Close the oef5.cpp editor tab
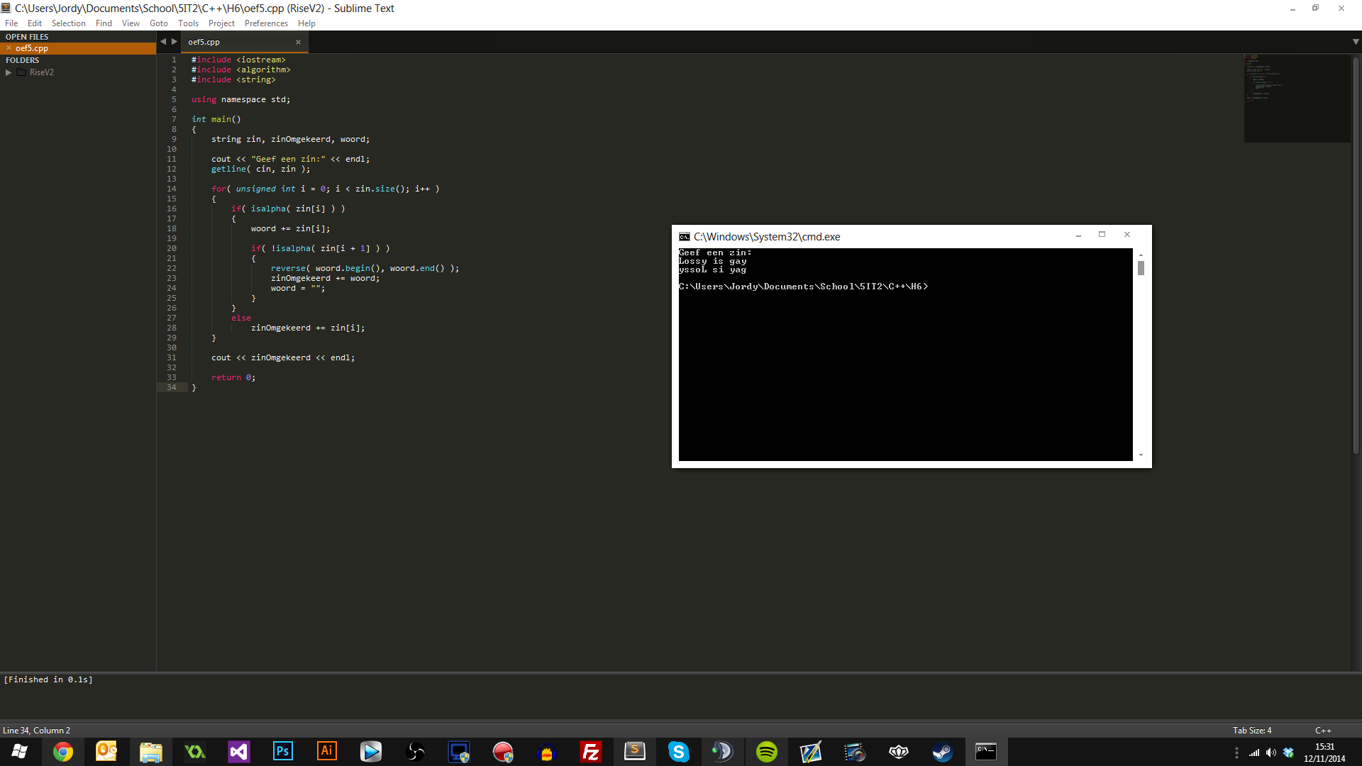Image resolution: width=1362 pixels, height=766 pixels. (x=298, y=42)
